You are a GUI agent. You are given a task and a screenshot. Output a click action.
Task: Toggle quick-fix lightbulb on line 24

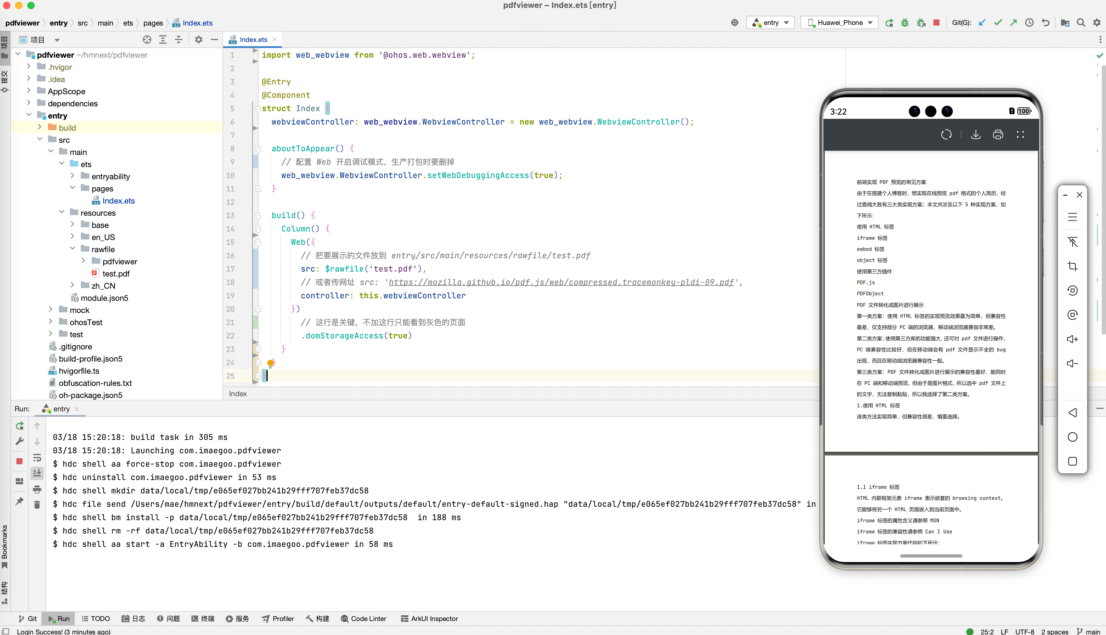tap(270, 362)
